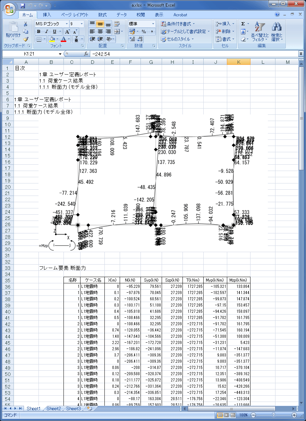
Task: Click the AutoSum sigma icon
Action: (243, 24)
